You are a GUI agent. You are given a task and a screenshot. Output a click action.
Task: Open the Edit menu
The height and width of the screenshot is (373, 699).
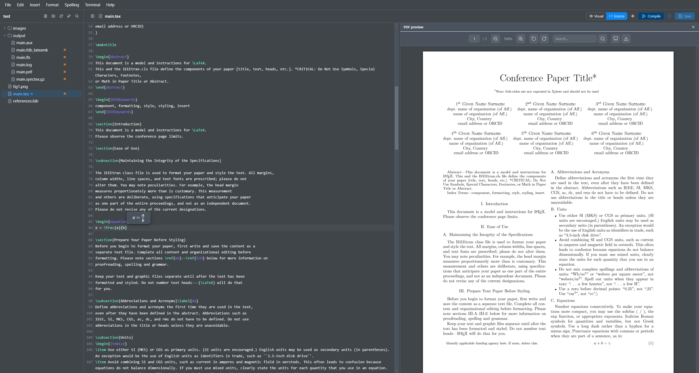[x=20, y=5]
